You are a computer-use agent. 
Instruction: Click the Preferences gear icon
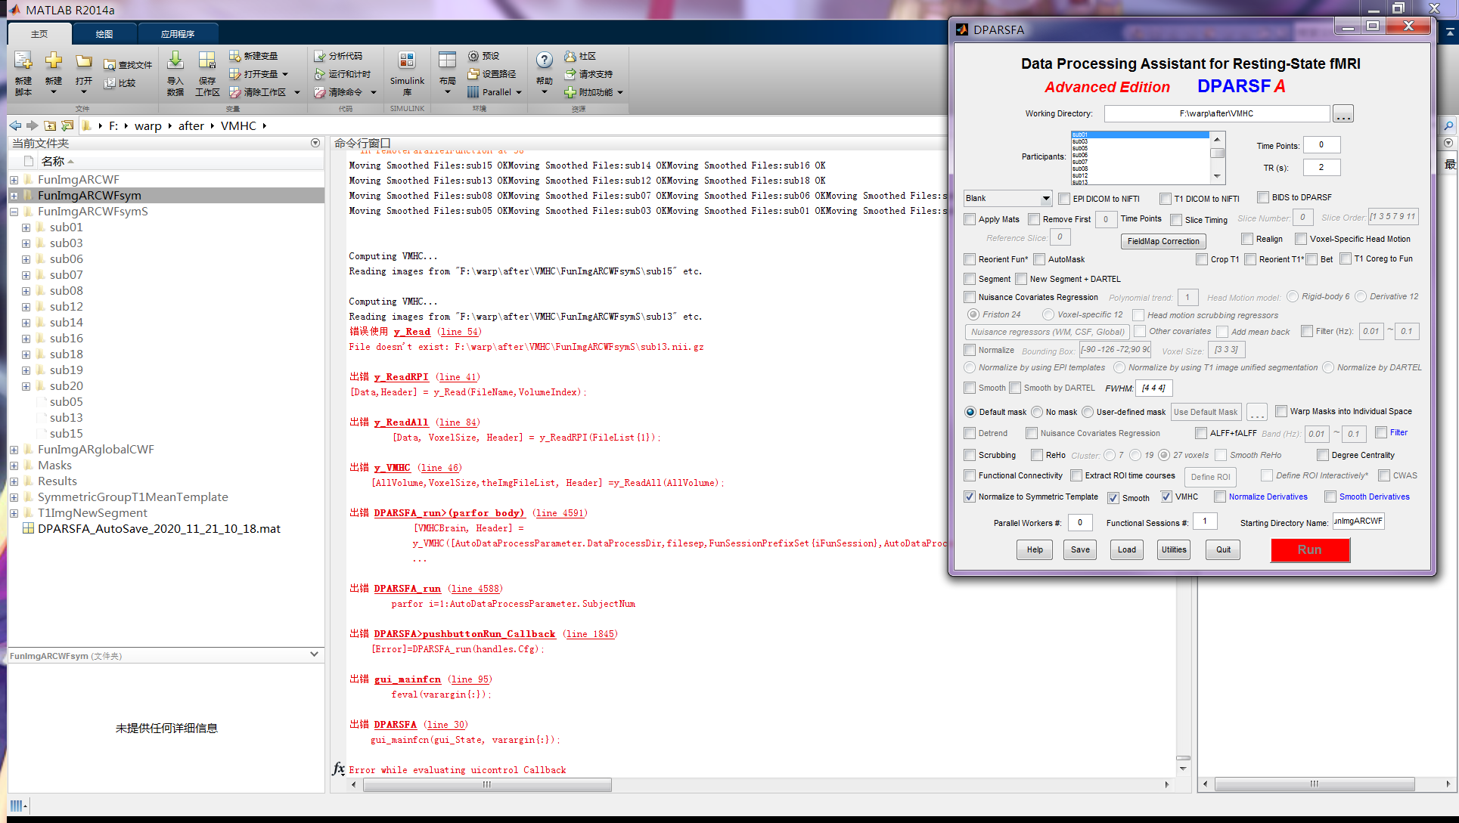(473, 56)
